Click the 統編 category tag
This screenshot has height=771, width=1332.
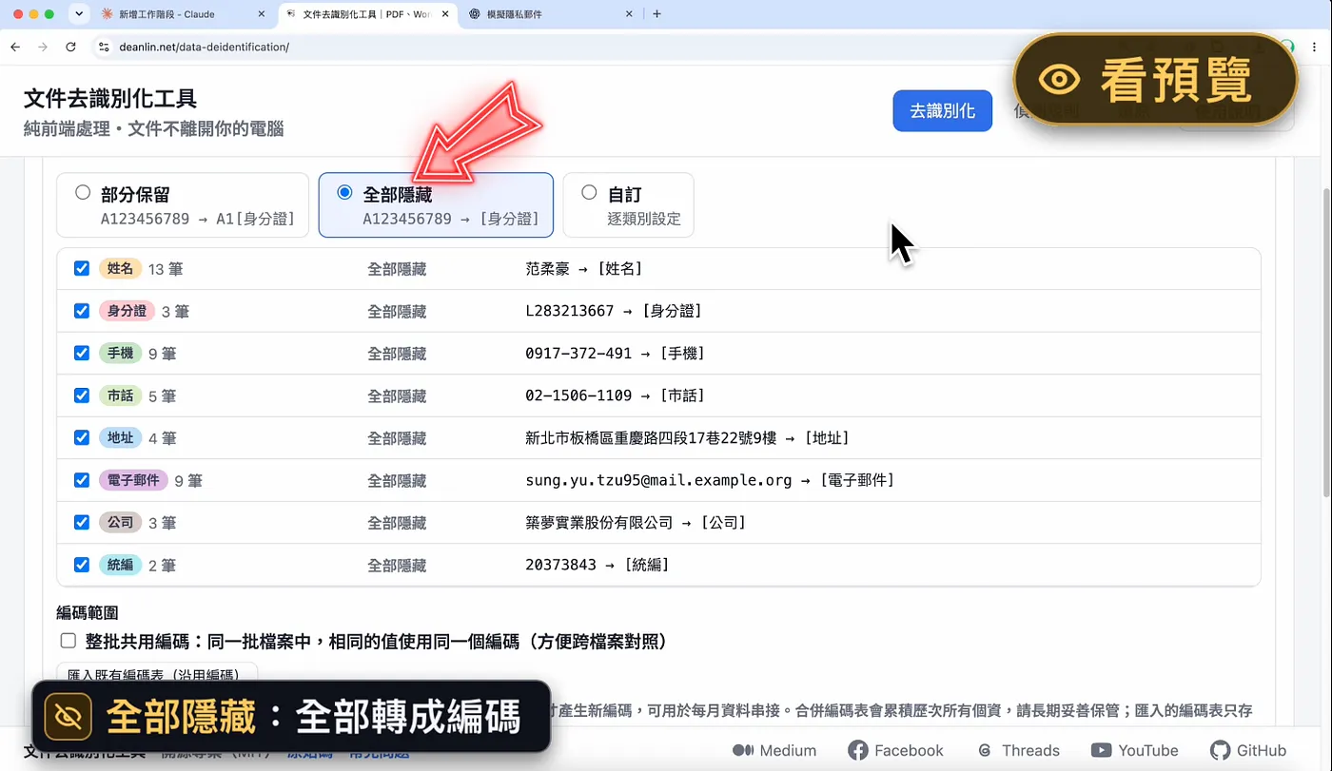pyautogui.click(x=120, y=565)
